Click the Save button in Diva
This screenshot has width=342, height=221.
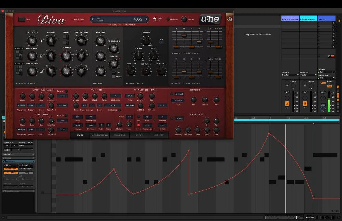point(22,19)
